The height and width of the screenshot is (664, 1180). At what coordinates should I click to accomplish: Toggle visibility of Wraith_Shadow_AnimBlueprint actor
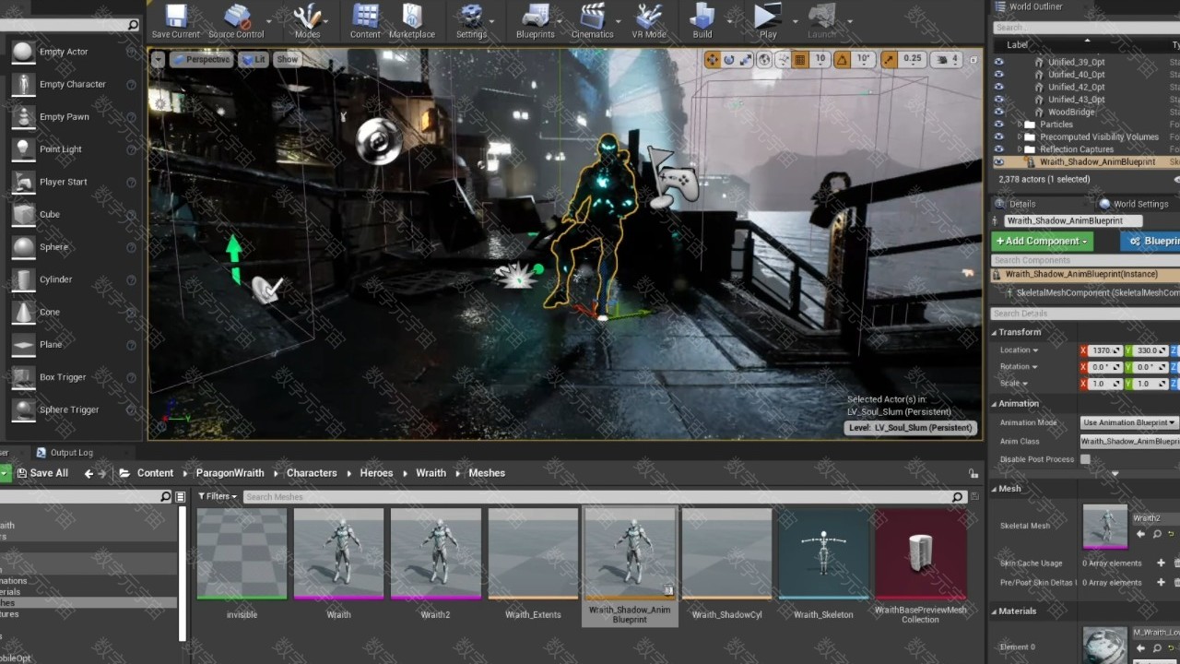pyautogui.click(x=998, y=161)
